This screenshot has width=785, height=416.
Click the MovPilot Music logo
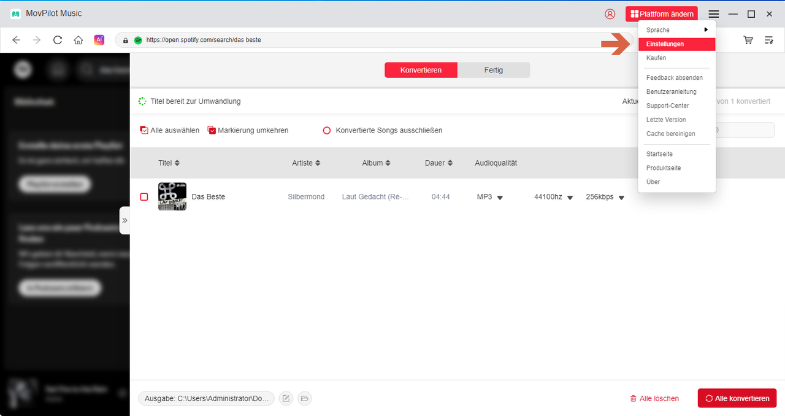pyautogui.click(x=16, y=13)
